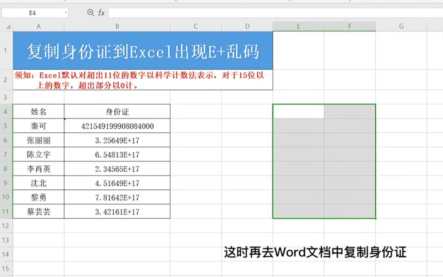
Task: Click the name cell '张丽丽'
Action: [38, 140]
